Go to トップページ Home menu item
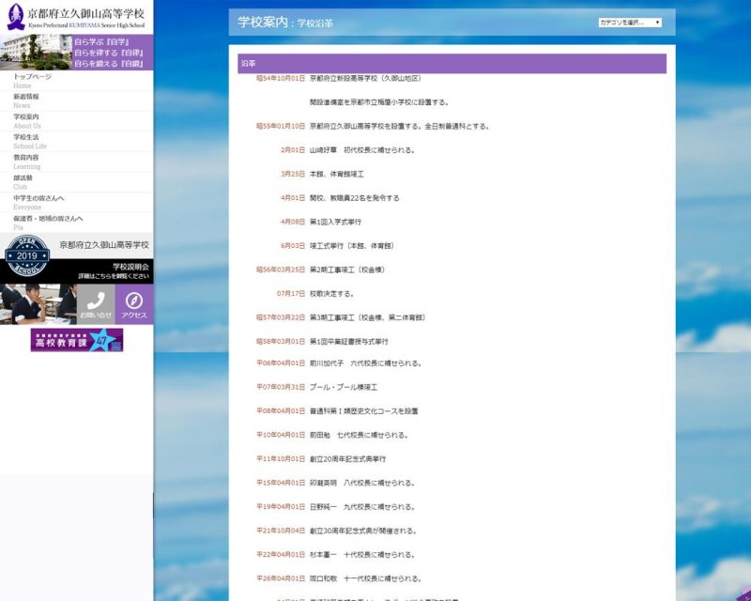Viewport: 751px width, 601px height. (33, 81)
